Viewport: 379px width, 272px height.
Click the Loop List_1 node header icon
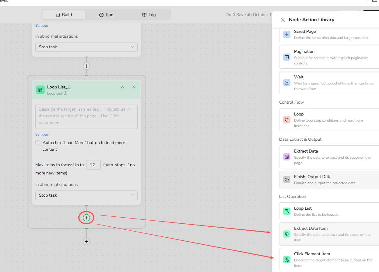[40, 90]
